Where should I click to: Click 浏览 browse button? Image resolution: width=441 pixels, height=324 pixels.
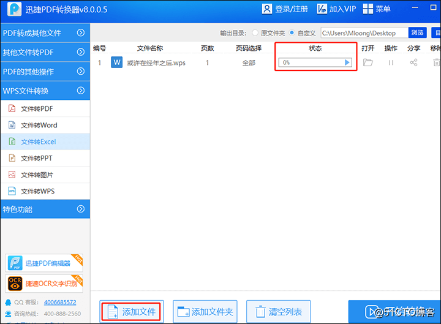pyautogui.click(x=417, y=32)
